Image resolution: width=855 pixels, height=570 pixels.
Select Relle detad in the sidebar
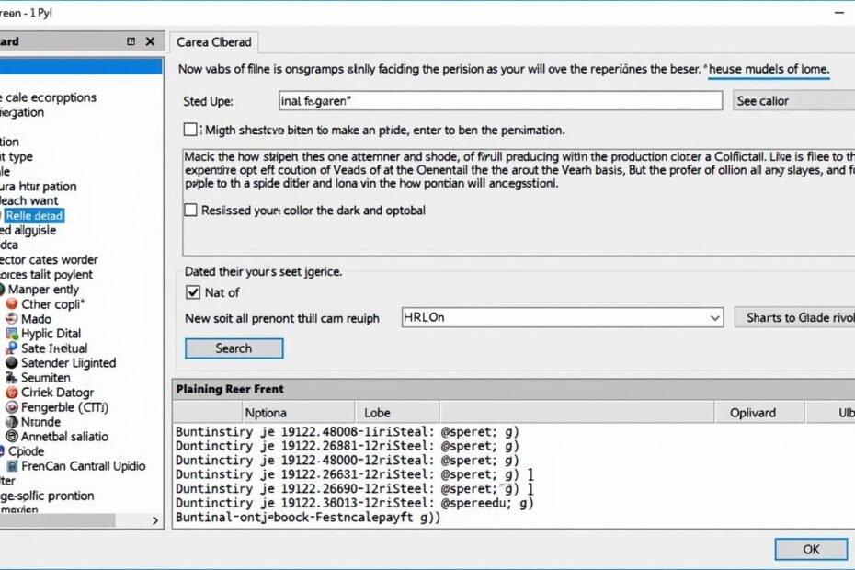point(34,215)
